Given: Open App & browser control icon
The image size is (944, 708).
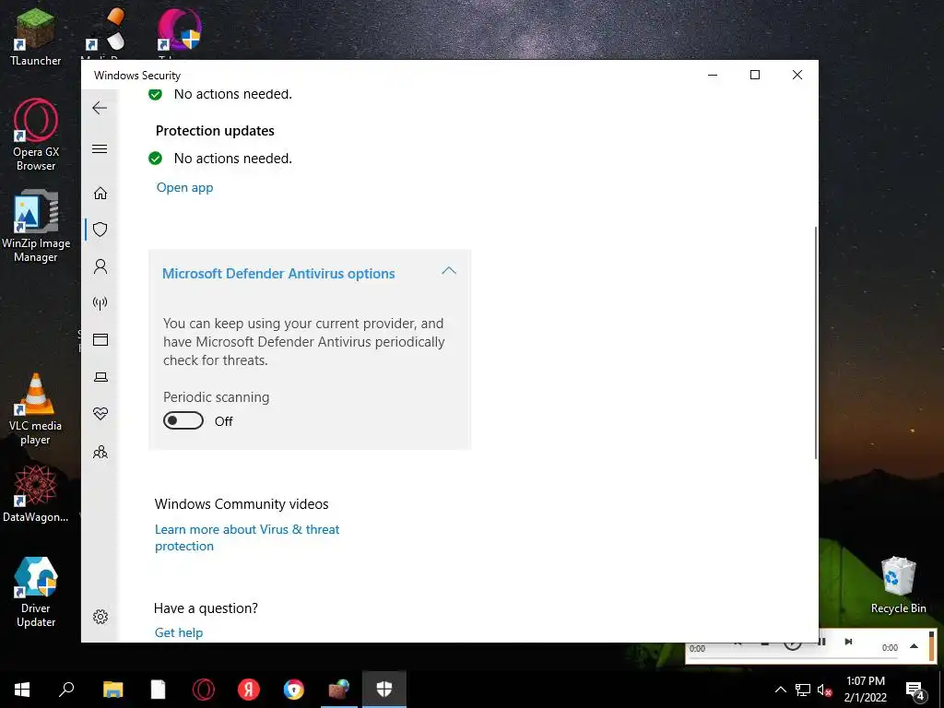Looking at the screenshot, I should tap(100, 339).
